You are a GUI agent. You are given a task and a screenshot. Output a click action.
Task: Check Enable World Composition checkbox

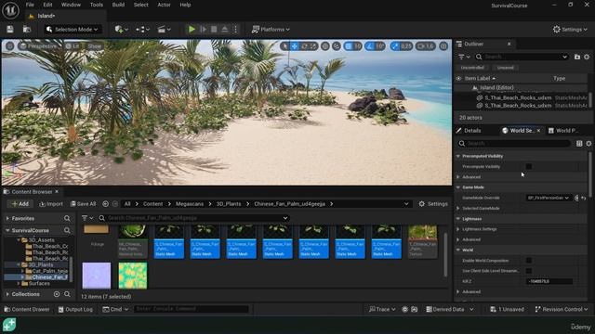coord(529,260)
